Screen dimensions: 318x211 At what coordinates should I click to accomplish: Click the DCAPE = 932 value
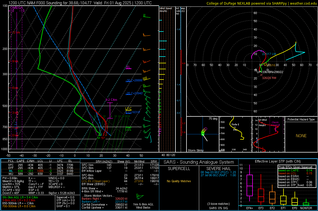11,190
